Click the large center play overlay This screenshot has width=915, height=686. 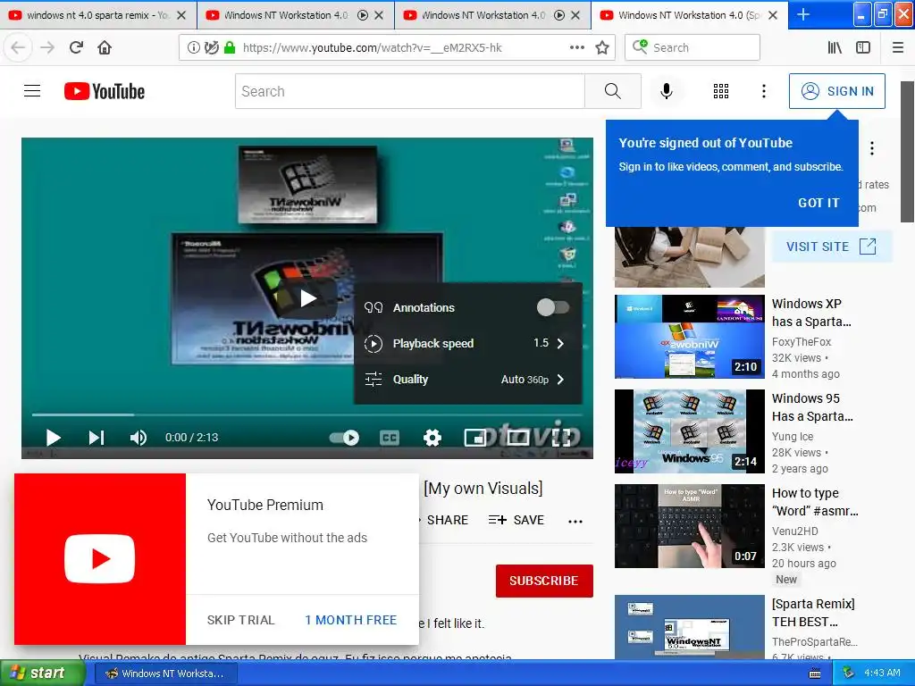(x=307, y=298)
